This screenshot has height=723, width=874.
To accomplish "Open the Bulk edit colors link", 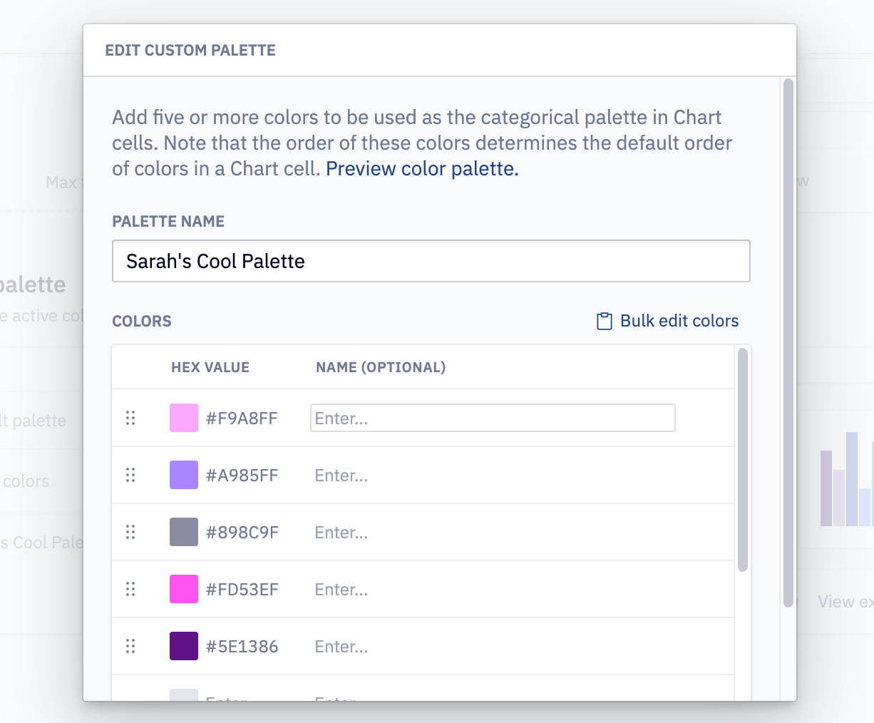I will (679, 321).
